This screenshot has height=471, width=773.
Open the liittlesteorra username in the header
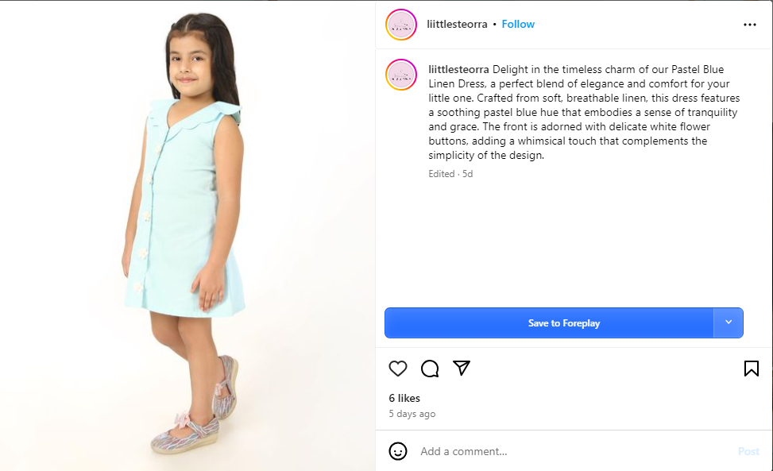click(457, 25)
